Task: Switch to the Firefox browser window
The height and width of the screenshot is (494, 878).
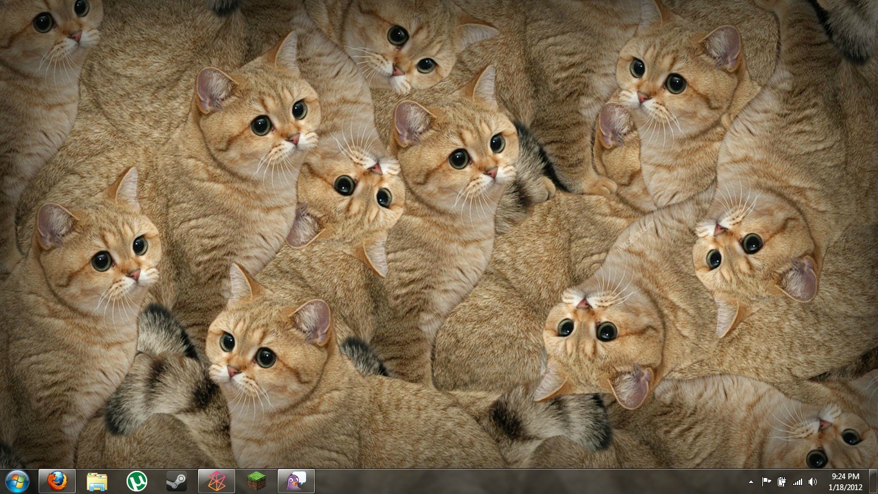Action: pos(57,481)
